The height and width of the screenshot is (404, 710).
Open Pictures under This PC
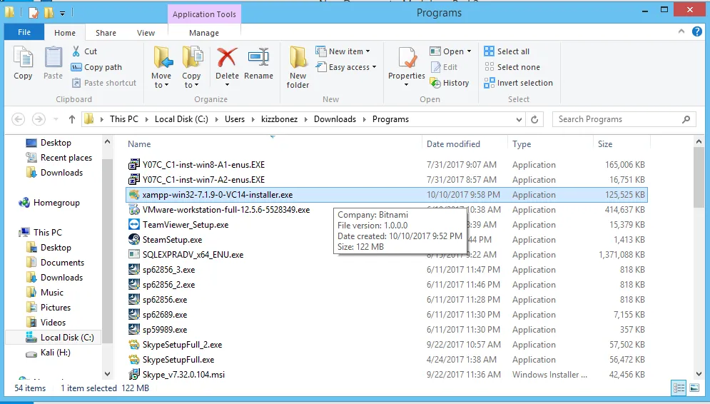point(55,308)
